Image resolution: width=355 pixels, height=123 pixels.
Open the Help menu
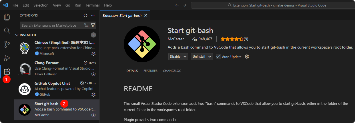point(108,5)
